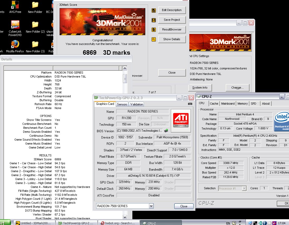
Task: Click CPU-Z Core Speed 3388.7 MHz value
Action: click(x=231, y=163)
